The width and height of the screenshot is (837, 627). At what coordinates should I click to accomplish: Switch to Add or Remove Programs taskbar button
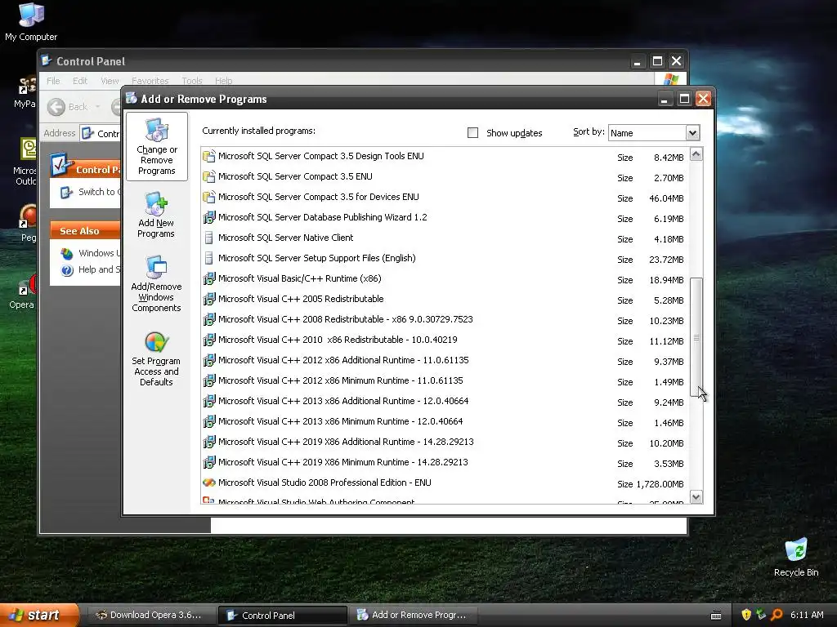(x=413, y=615)
